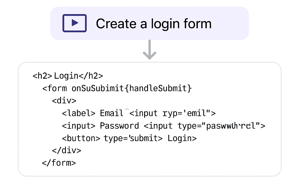This screenshot has width=303, height=185.
Task: Click the '<button> type='submit> Login>' line
Action: [x=129, y=138]
